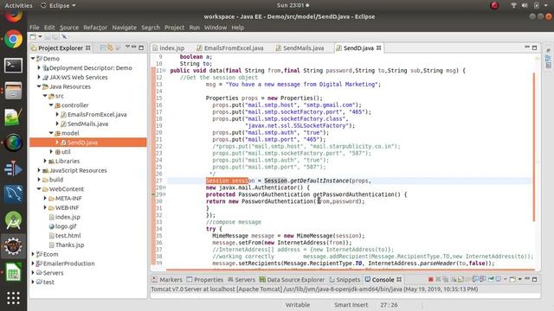The width and height of the screenshot is (554, 311).
Task: Maximize the Project Explorer panel
Action: coord(141,48)
